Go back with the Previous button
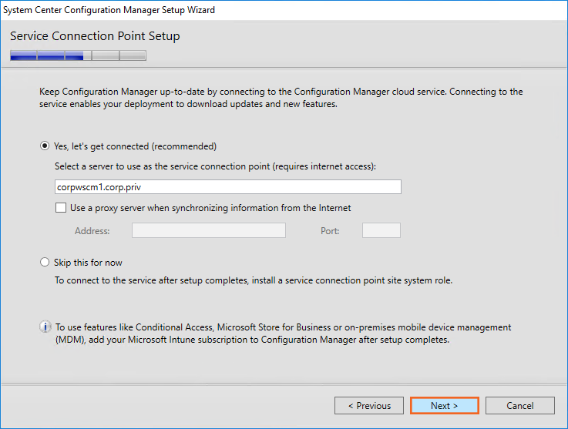This screenshot has width=568, height=429. click(x=369, y=406)
